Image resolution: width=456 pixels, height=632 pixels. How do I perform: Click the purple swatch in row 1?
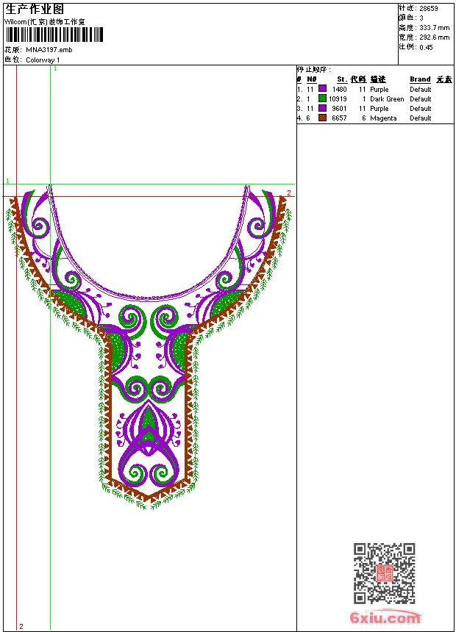tap(322, 89)
